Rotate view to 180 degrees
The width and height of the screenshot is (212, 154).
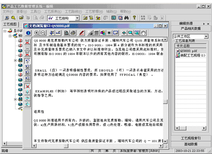(x=28, y=73)
